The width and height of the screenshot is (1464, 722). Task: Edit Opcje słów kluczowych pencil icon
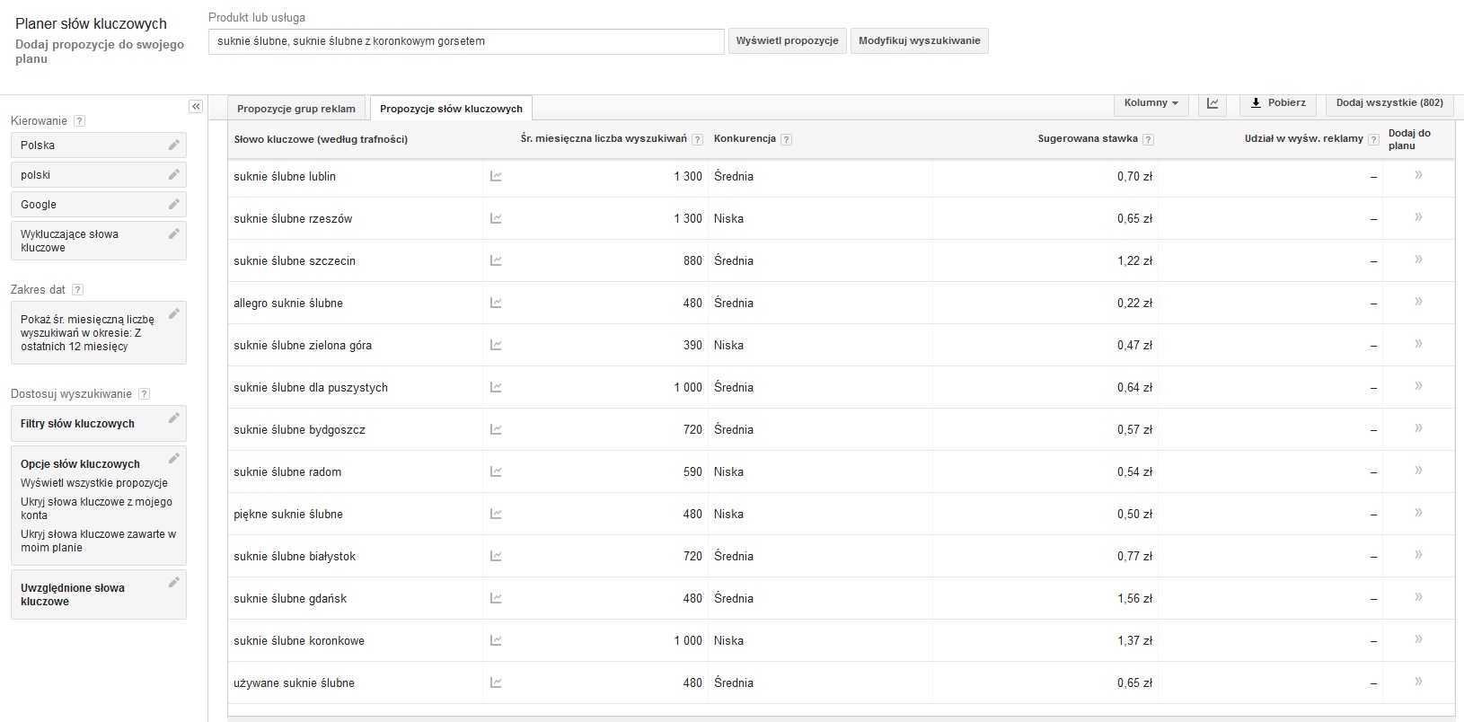(x=174, y=458)
